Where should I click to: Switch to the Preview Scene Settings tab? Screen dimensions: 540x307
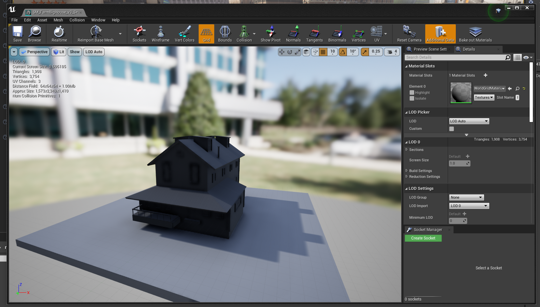click(x=428, y=49)
